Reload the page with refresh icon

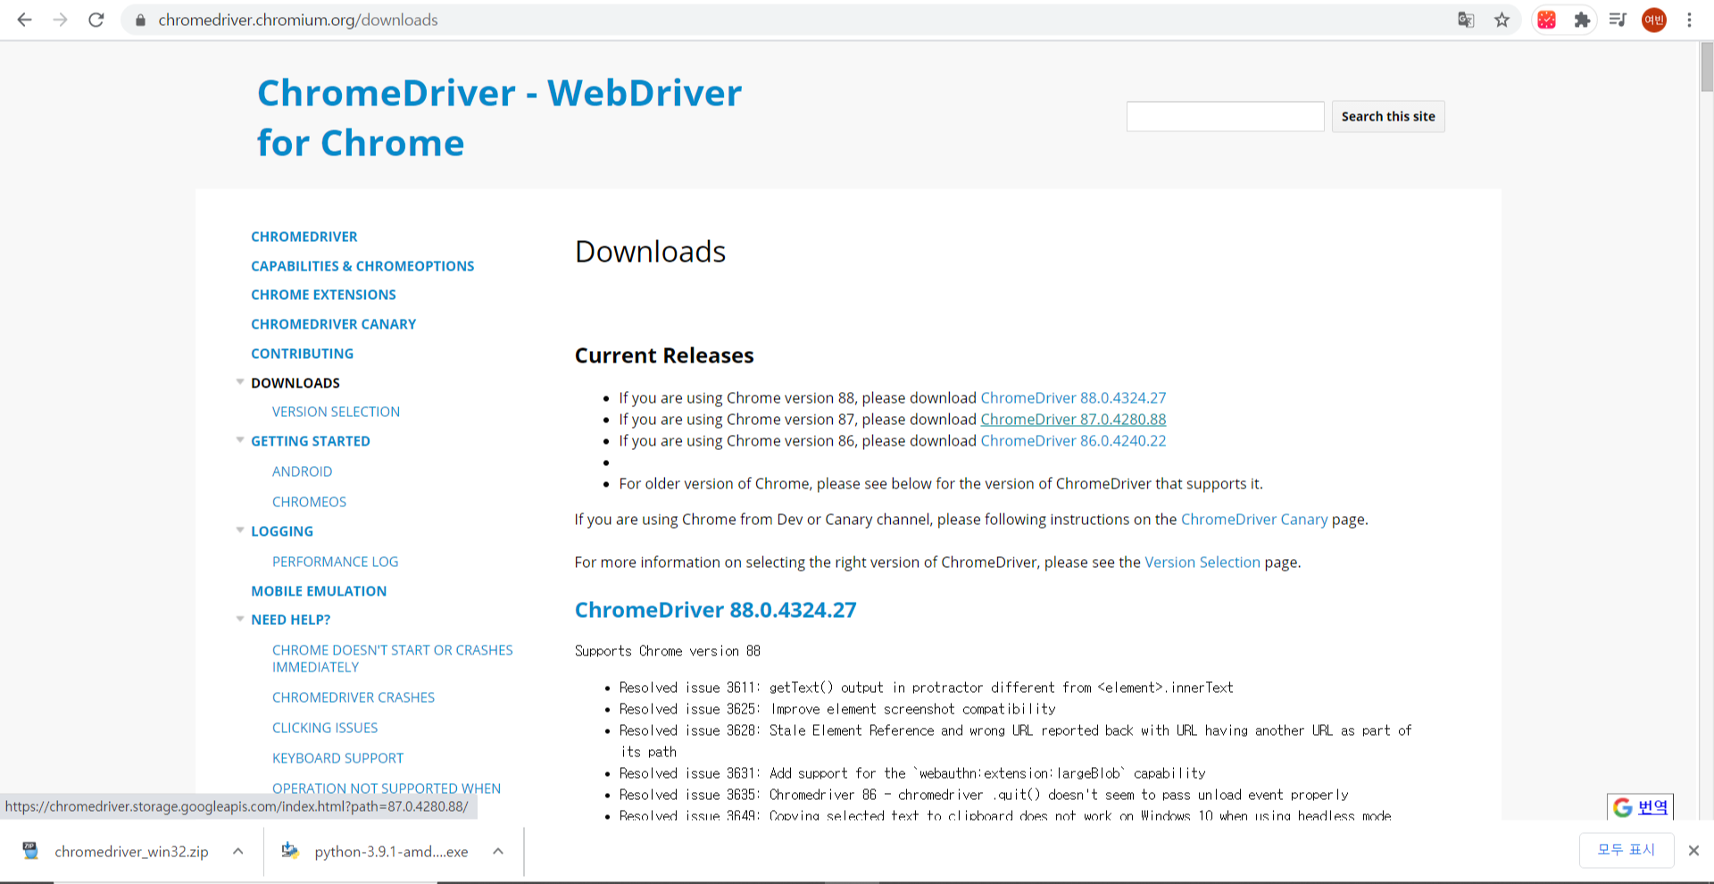[96, 20]
